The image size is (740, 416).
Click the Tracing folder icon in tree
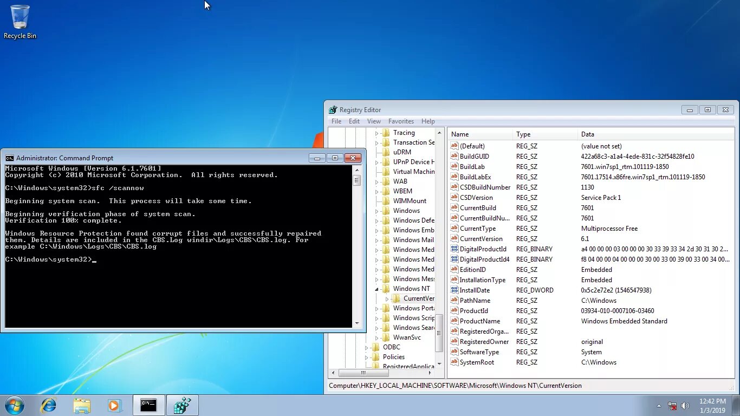(x=386, y=133)
